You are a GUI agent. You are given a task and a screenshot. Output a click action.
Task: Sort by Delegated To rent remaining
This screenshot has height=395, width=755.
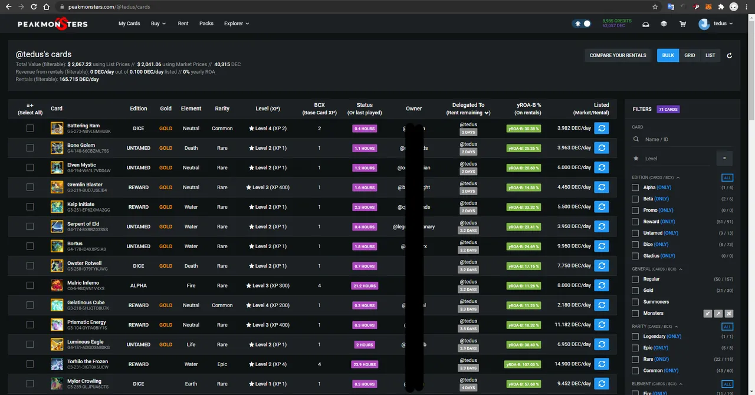pos(468,109)
